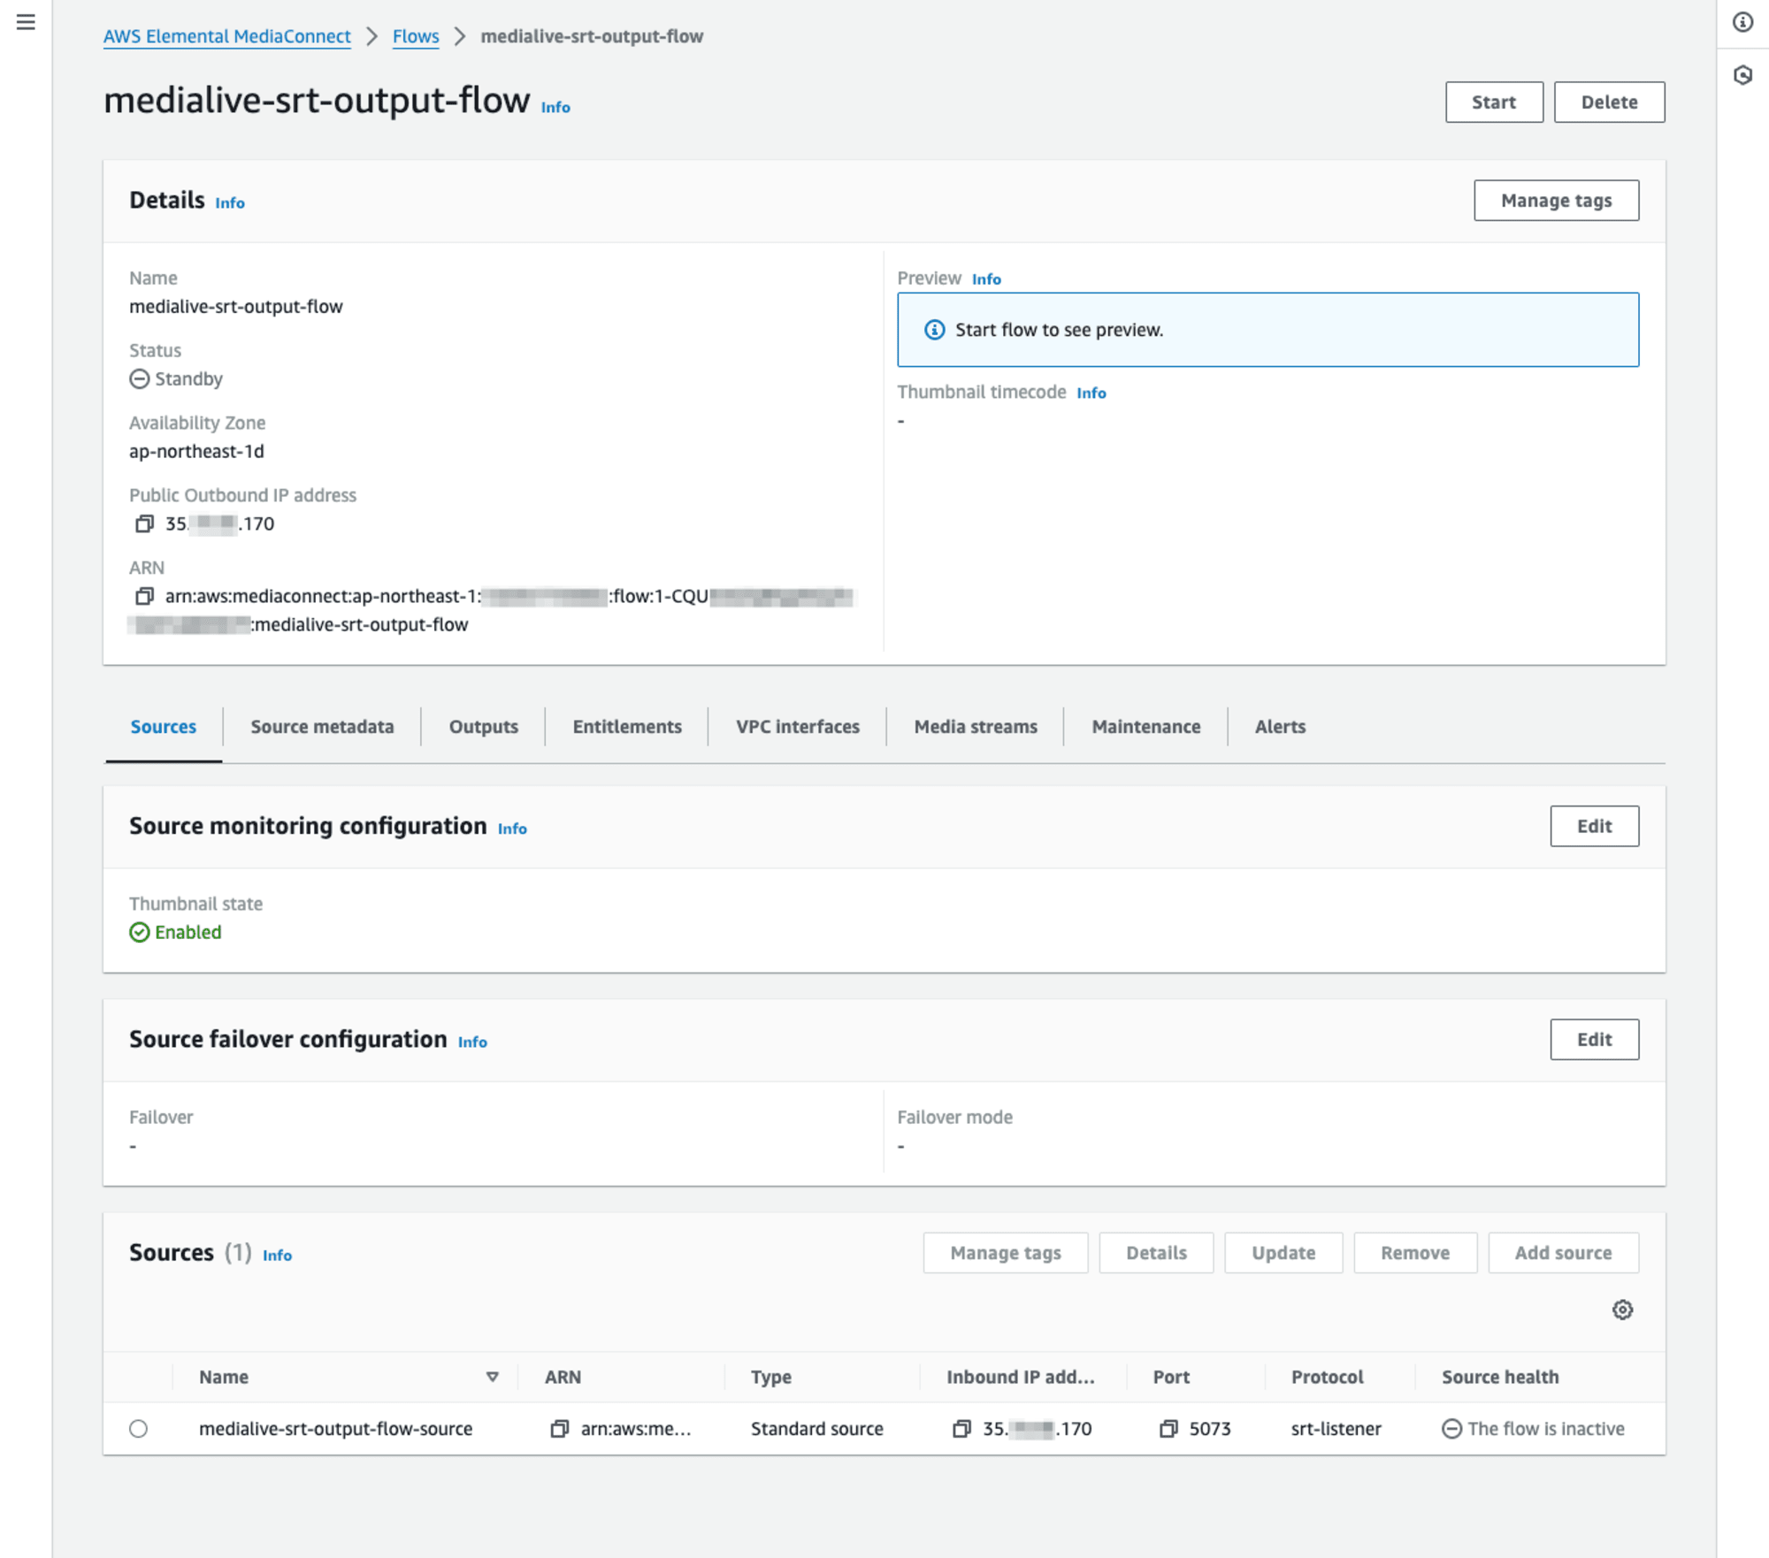1769x1558 pixels.
Task: Go to Flows breadcrumb link
Action: (x=416, y=36)
